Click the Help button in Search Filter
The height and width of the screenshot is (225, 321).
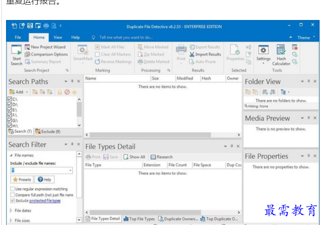(45, 180)
